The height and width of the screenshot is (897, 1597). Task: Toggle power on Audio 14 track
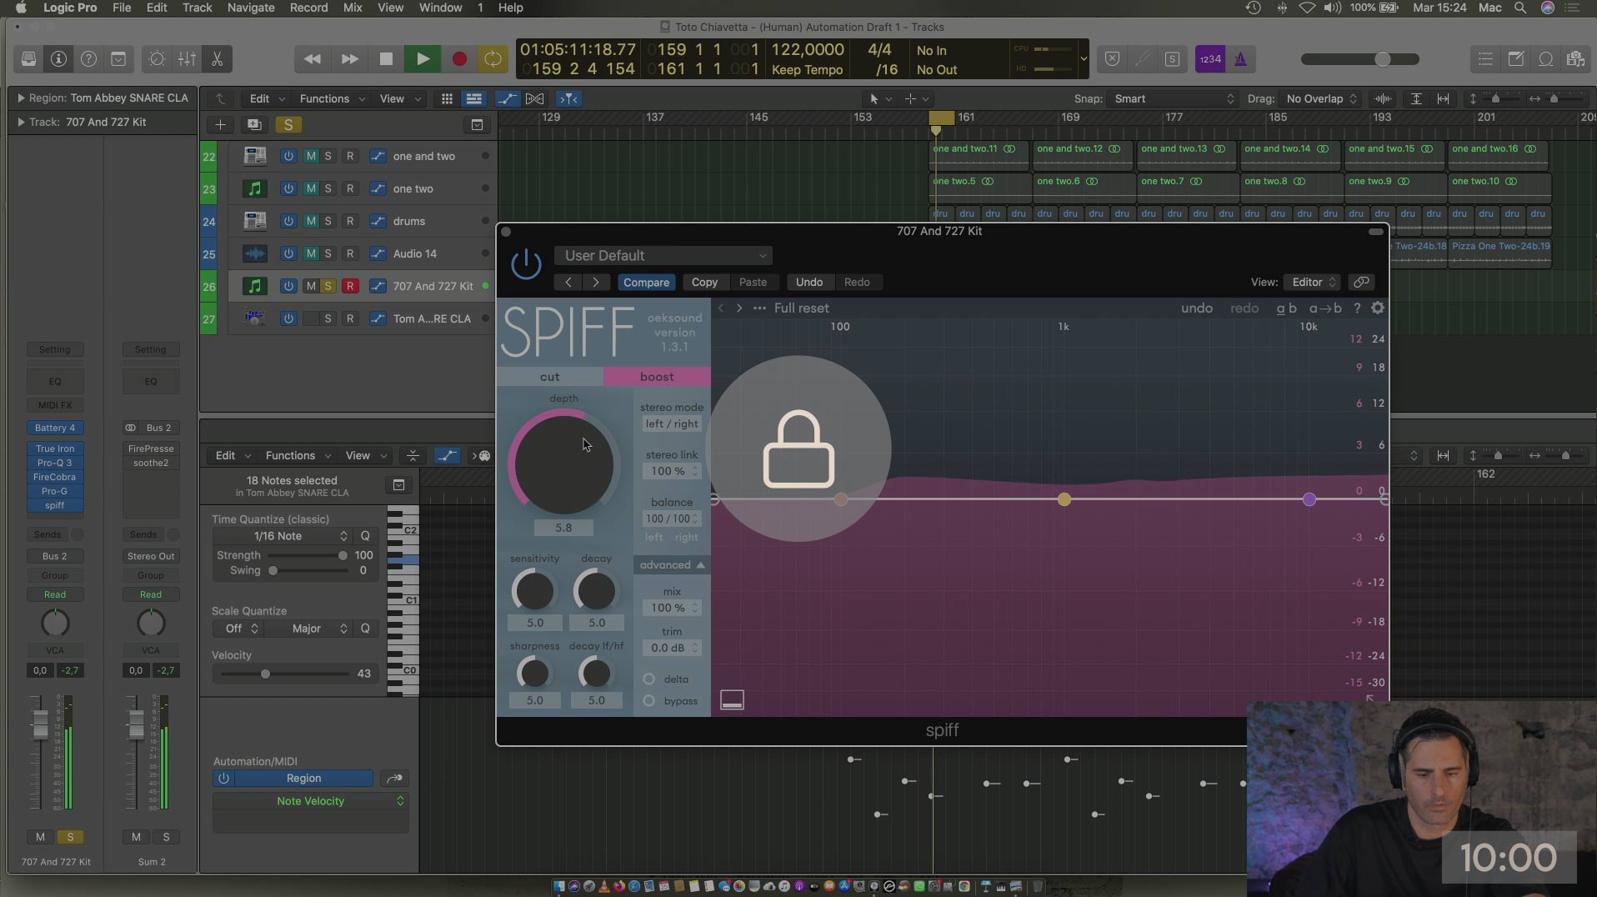[288, 253]
